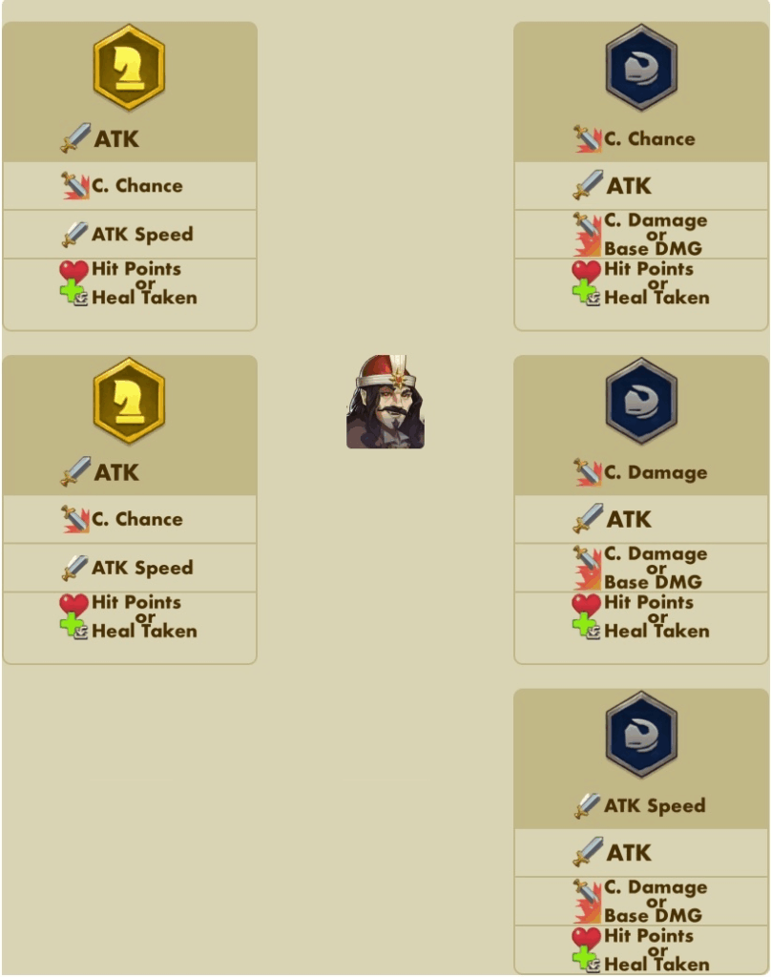Click the top-left gold knight hexagon badge

[x=129, y=68]
